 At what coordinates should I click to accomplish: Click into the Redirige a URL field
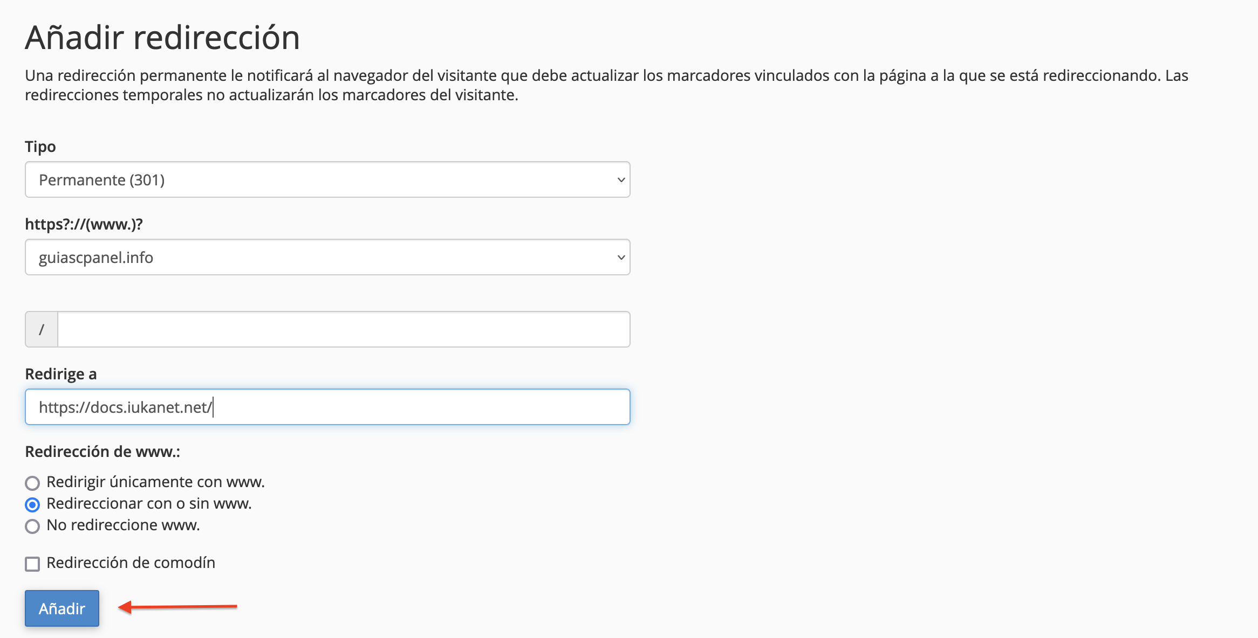pyautogui.click(x=327, y=407)
